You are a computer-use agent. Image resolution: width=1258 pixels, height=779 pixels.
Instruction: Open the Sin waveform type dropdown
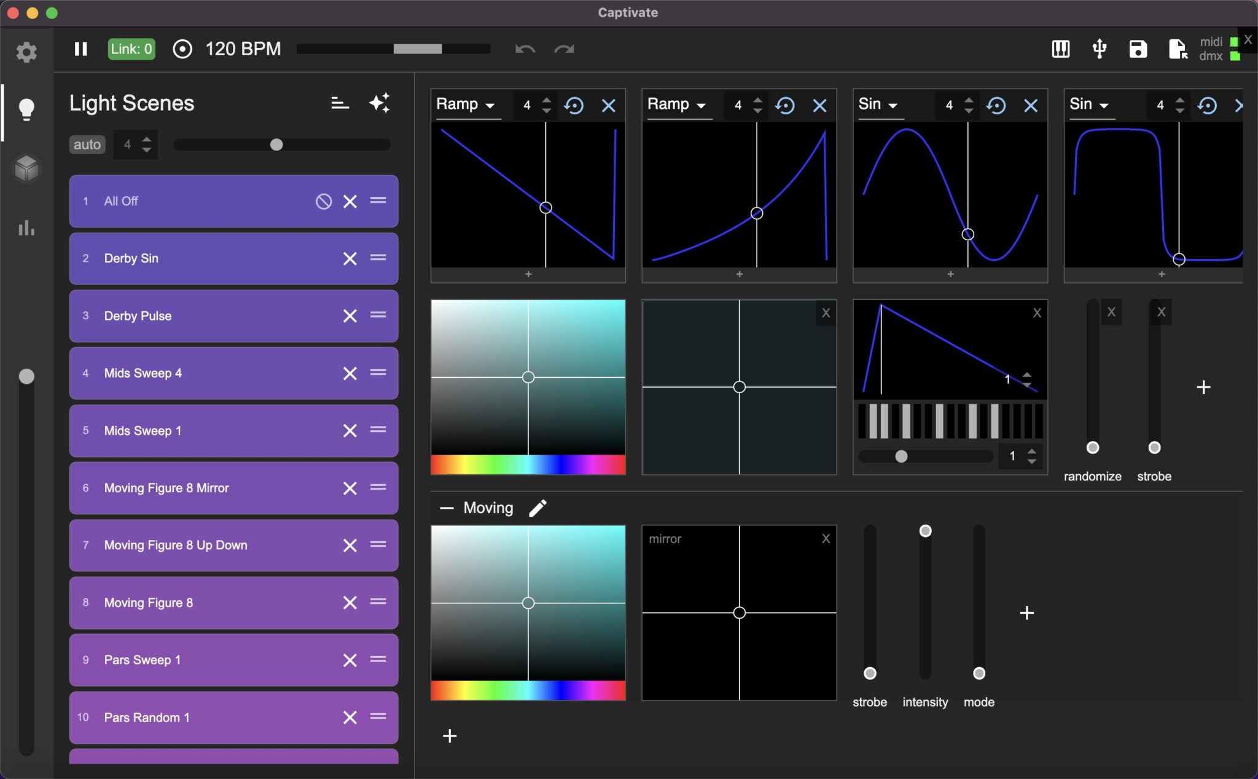pos(877,104)
